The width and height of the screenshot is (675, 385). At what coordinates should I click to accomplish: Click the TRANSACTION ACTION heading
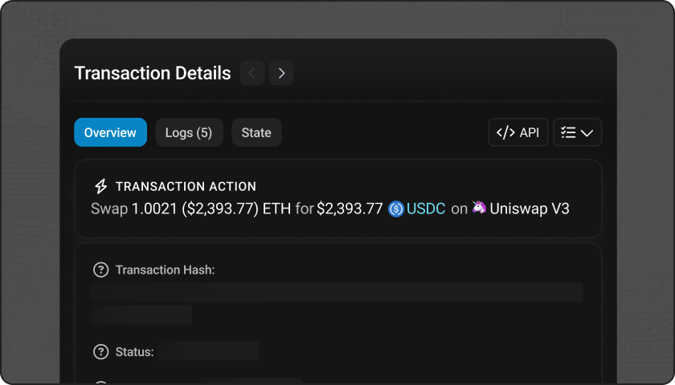click(186, 186)
